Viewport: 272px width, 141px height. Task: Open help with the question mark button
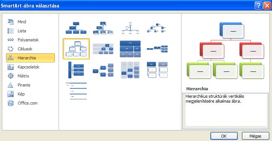[x=258, y=6]
